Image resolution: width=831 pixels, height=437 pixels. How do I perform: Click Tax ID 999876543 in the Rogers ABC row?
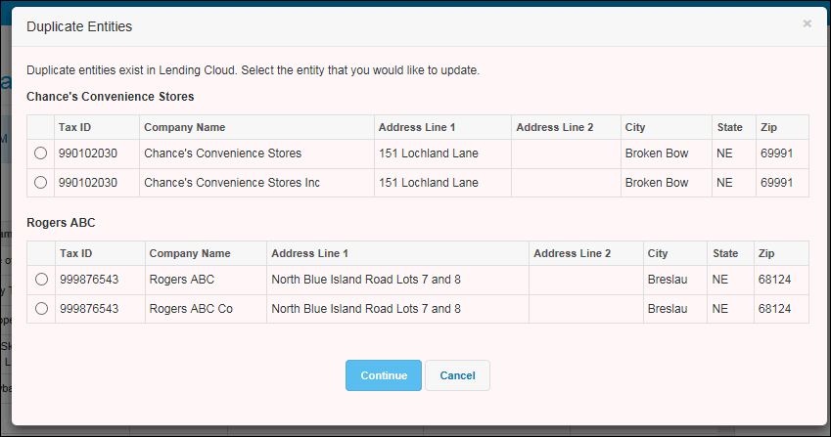(89, 280)
